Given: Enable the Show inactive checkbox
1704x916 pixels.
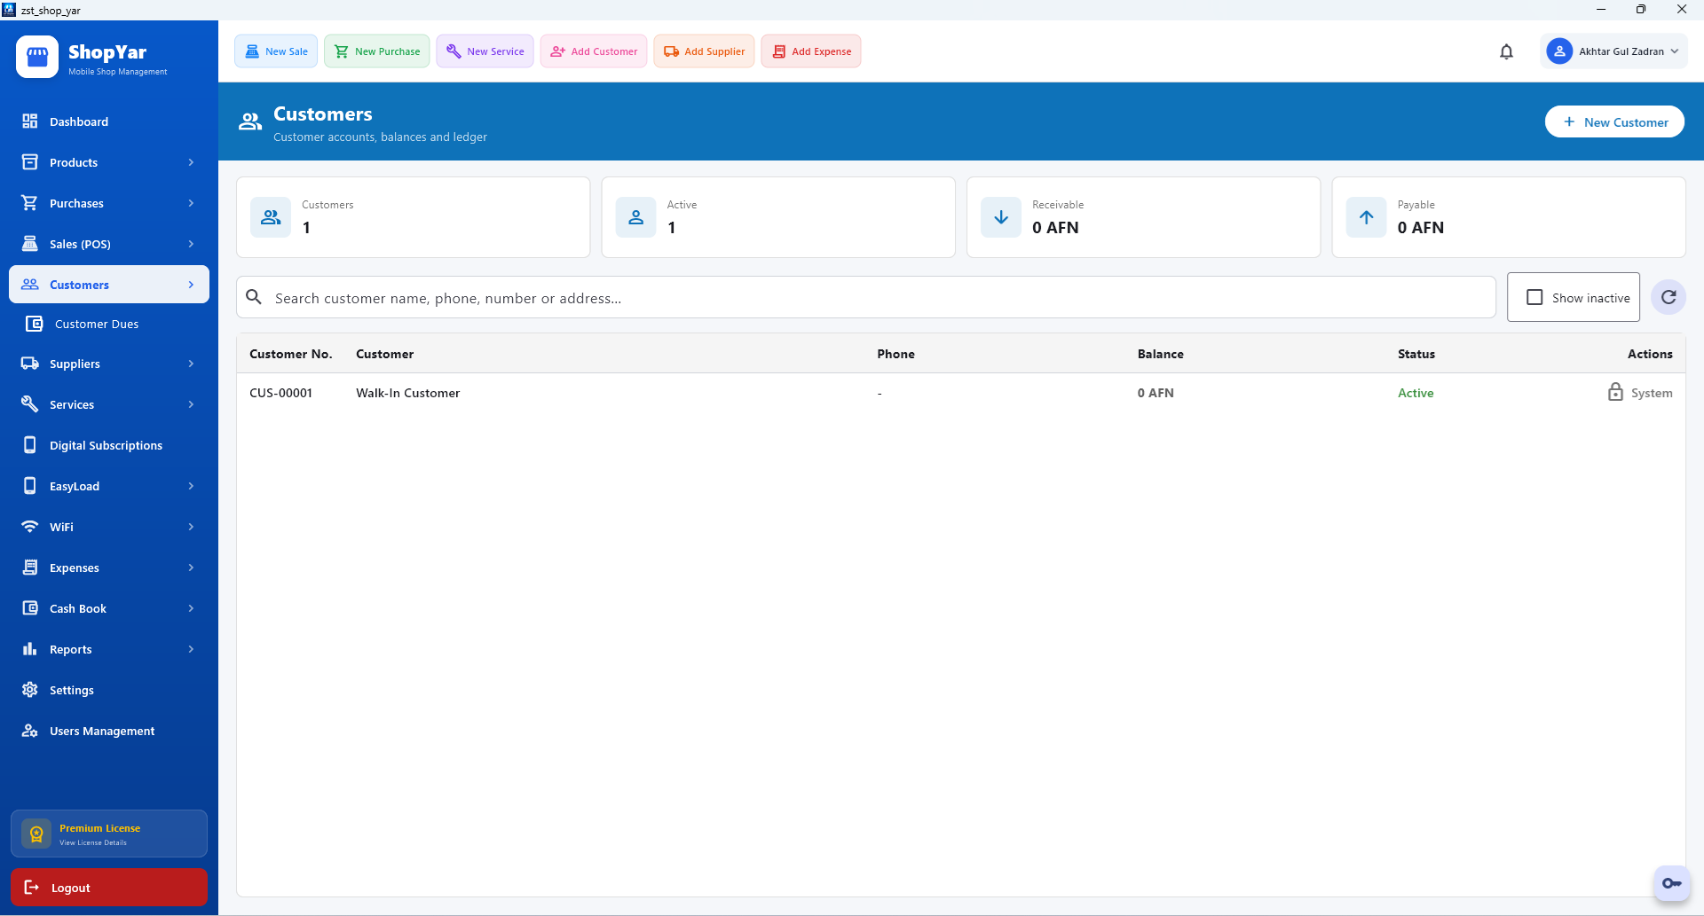Looking at the screenshot, I should click(1534, 297).
